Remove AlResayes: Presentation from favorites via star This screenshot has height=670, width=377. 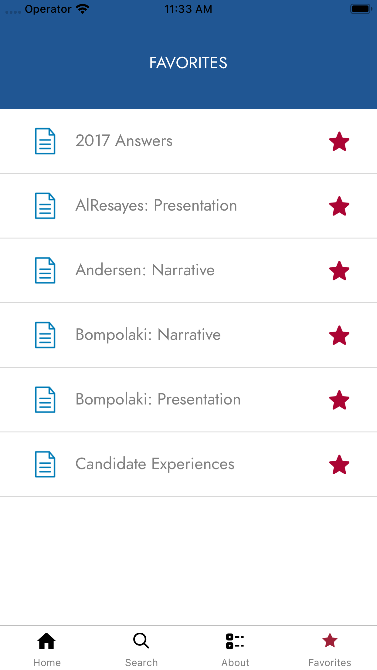339,206
